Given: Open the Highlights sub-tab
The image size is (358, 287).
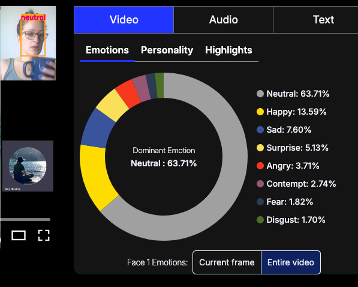Looking at the screenshot, I should coord(228,50).
